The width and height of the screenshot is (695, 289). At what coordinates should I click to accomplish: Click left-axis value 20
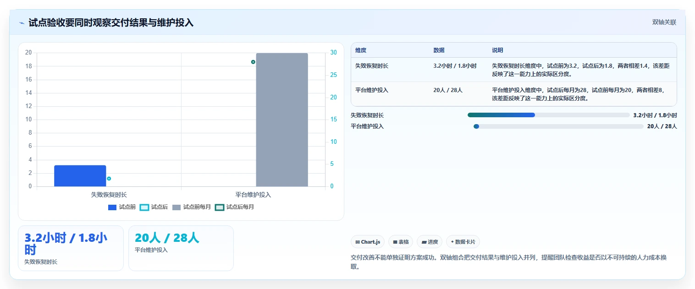click(28, 53)
